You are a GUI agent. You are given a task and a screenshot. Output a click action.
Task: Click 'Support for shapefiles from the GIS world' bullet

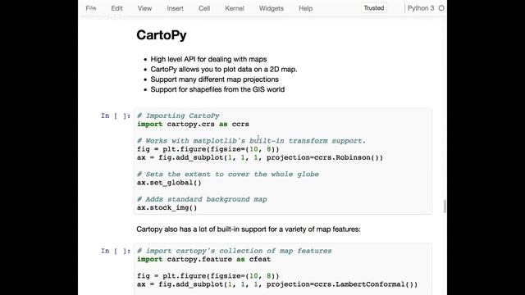217,89
